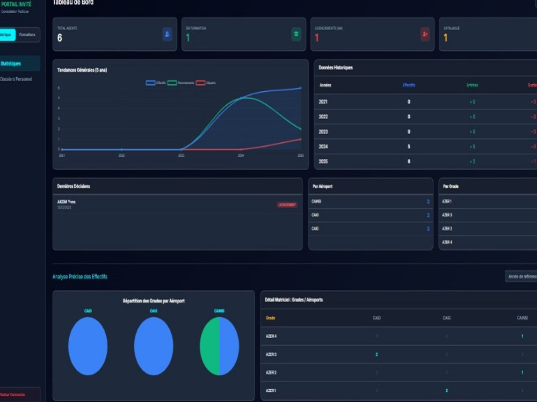This screenshot has width=537, height=402.
Task: Select the 2023 row in Données Historiques
Action: (x=426, y=132)
